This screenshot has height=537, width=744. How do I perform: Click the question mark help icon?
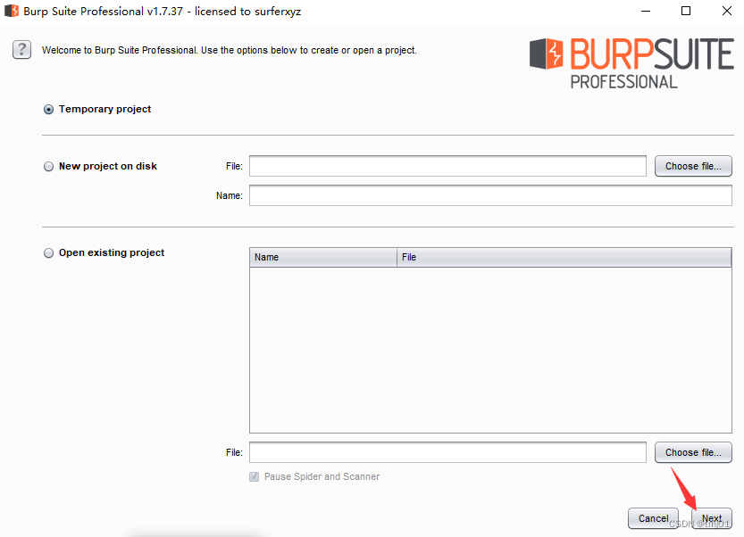pyautogui.click(x=21, y=50)
